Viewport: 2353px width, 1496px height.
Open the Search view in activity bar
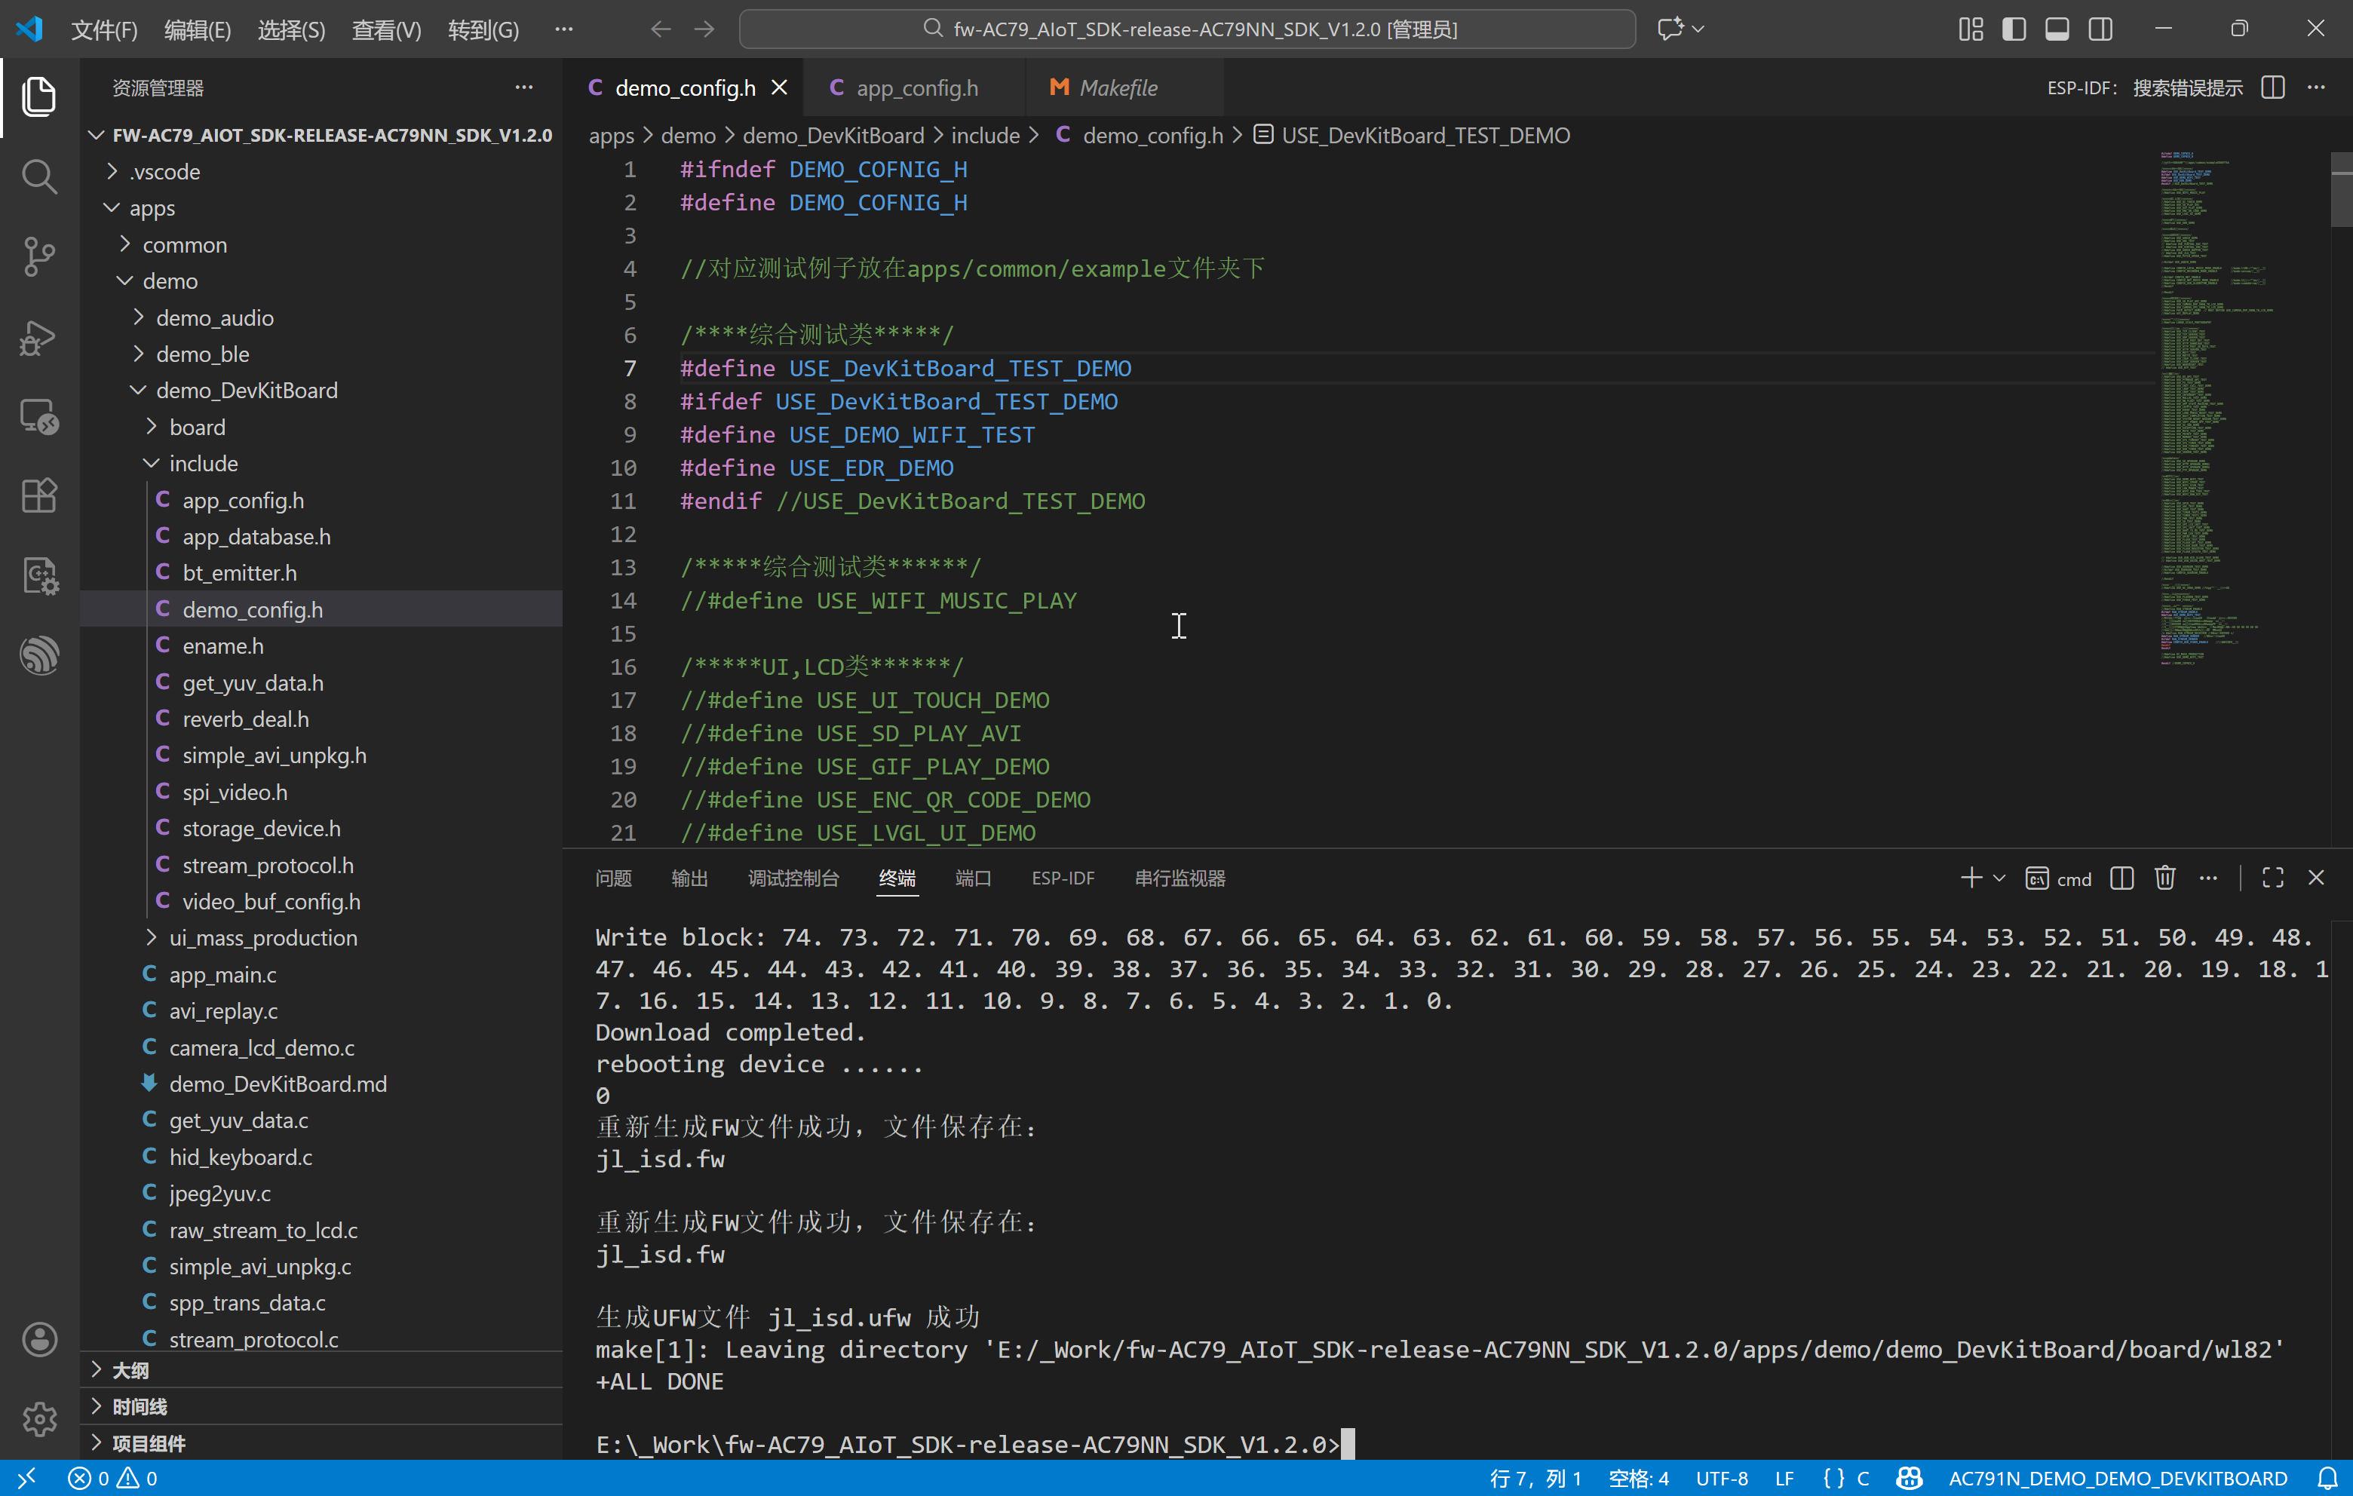click(x=39, y=177)
